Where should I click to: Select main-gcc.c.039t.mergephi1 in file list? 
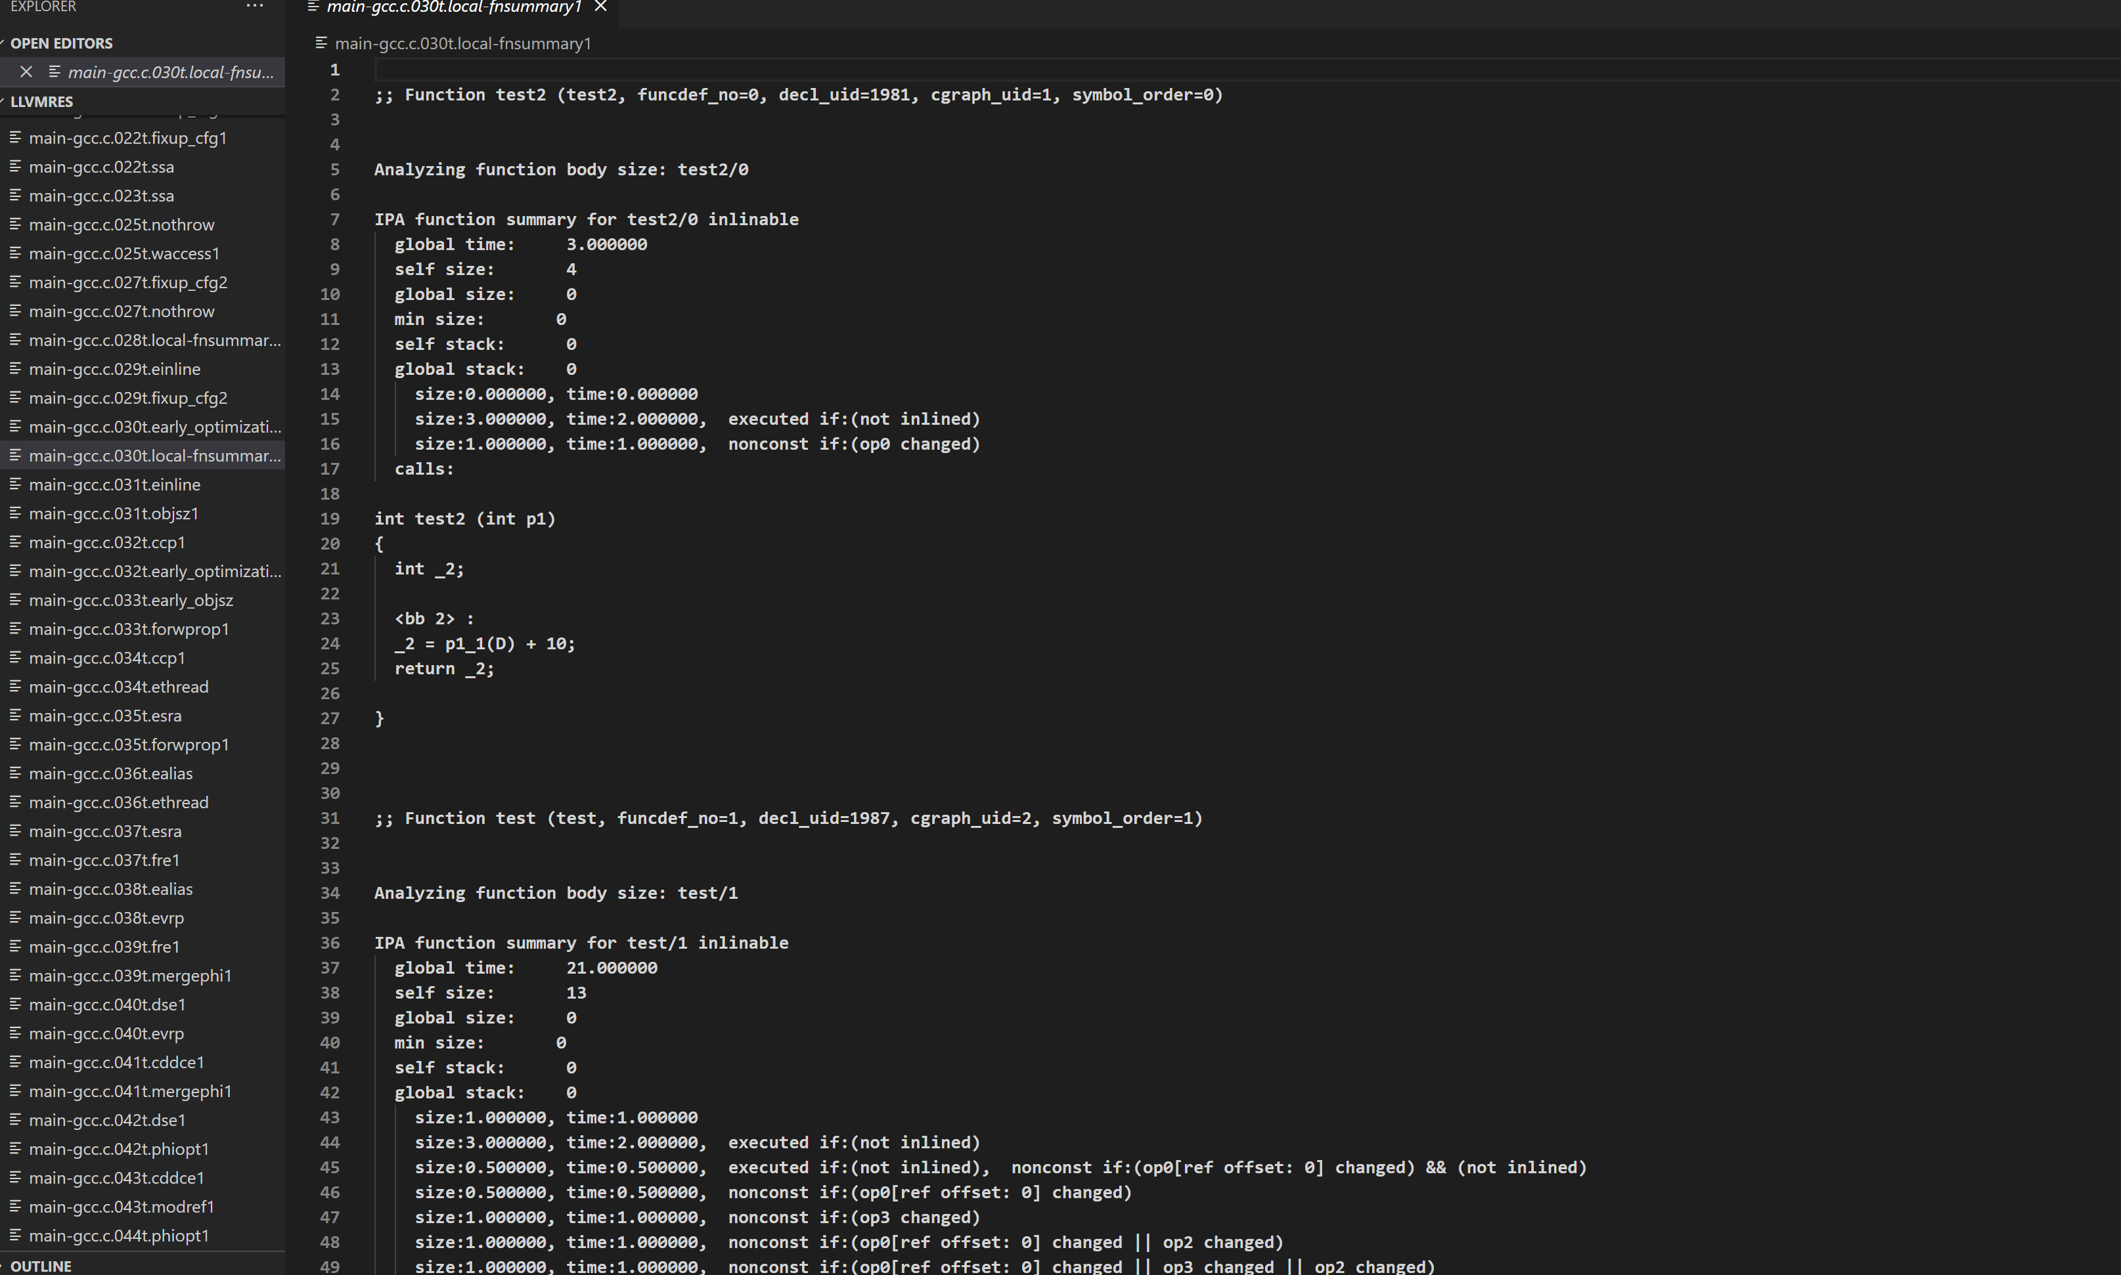pos(130,976)
